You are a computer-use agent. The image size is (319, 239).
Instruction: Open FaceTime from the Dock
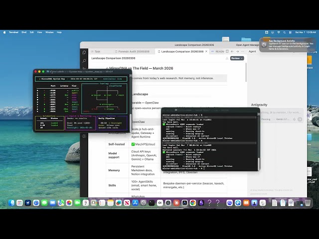tap(78, 203)
